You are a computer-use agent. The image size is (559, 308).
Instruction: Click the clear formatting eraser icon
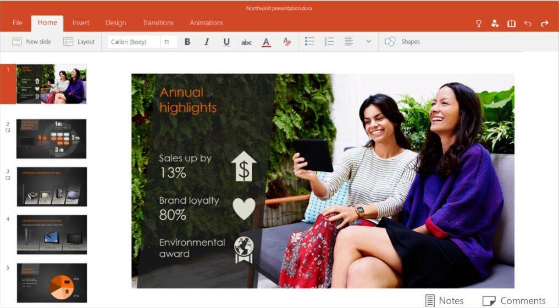[286, 42]
